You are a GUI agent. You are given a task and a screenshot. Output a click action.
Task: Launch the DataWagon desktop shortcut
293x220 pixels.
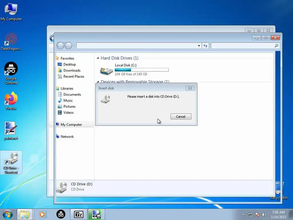pyautogui.click(x=11, y=42)
